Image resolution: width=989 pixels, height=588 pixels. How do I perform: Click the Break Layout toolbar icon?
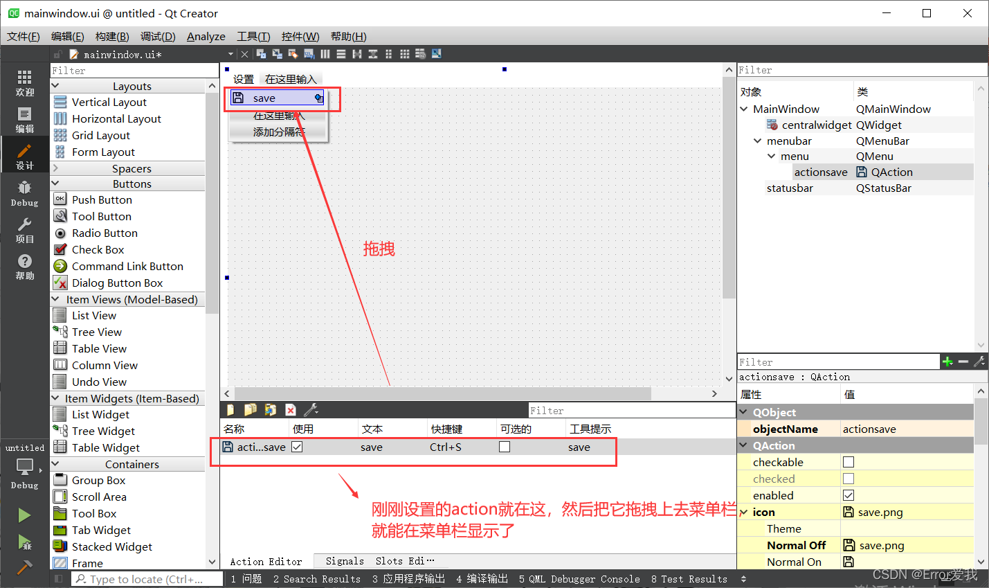pyautogui.click(x=421, y=54)
